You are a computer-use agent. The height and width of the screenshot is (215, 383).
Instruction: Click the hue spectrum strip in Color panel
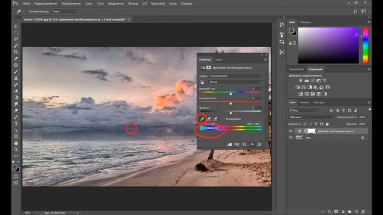[366, 45]
